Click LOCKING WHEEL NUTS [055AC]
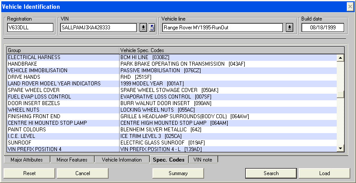 158,110
